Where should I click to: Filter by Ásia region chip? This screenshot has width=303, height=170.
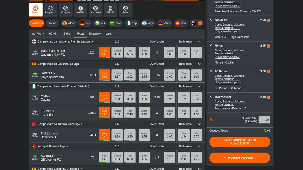click(181, 23)
